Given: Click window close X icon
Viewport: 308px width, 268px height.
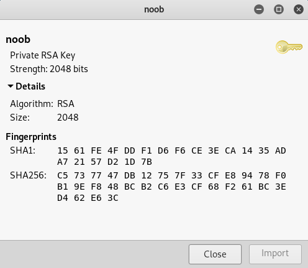Looking at the screenshot, I should (299, 9).
